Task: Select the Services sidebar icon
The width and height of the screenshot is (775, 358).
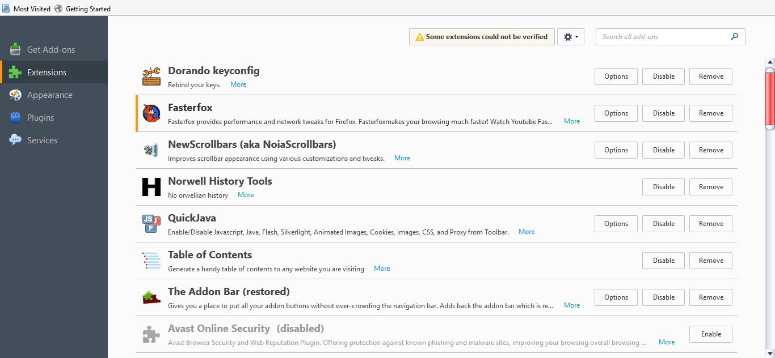Action: coord(15,140)
